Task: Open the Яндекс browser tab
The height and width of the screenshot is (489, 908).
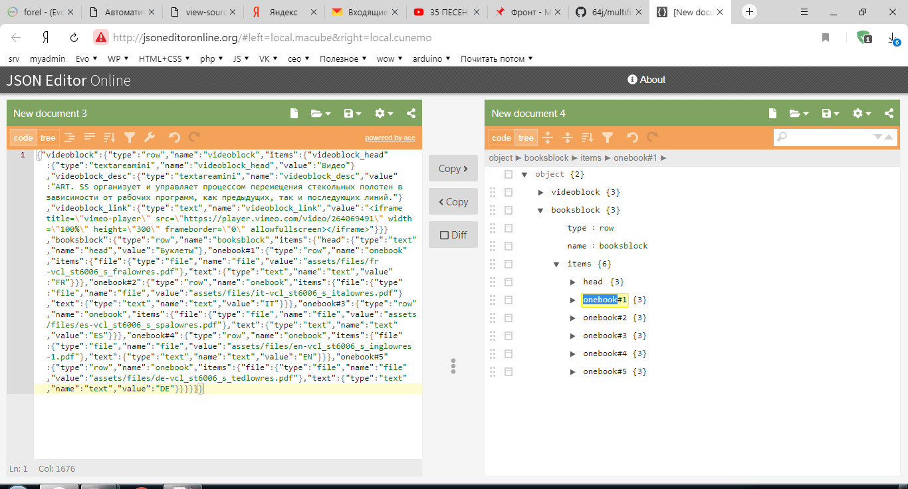Action: 284,12
